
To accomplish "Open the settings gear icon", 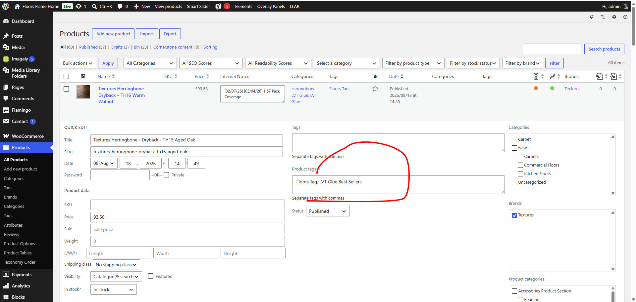I will point(614,17).
